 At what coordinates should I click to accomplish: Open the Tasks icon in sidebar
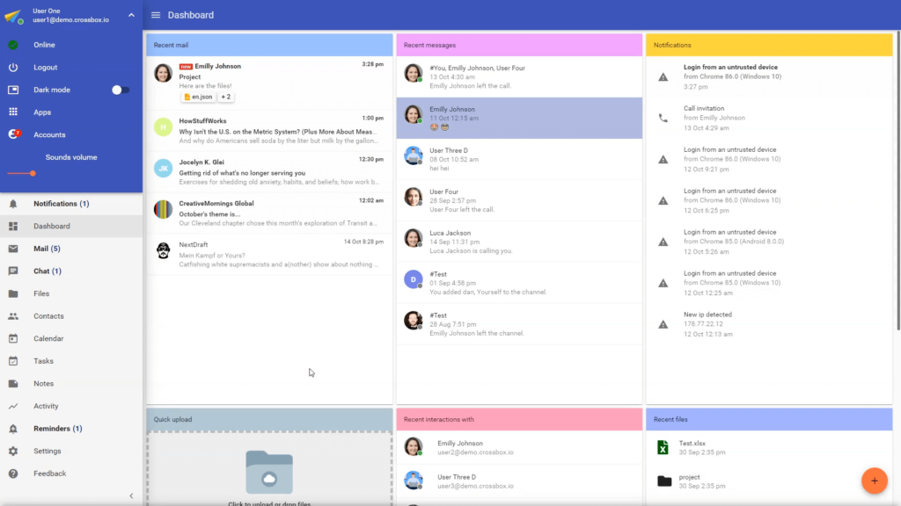(13, 361)
